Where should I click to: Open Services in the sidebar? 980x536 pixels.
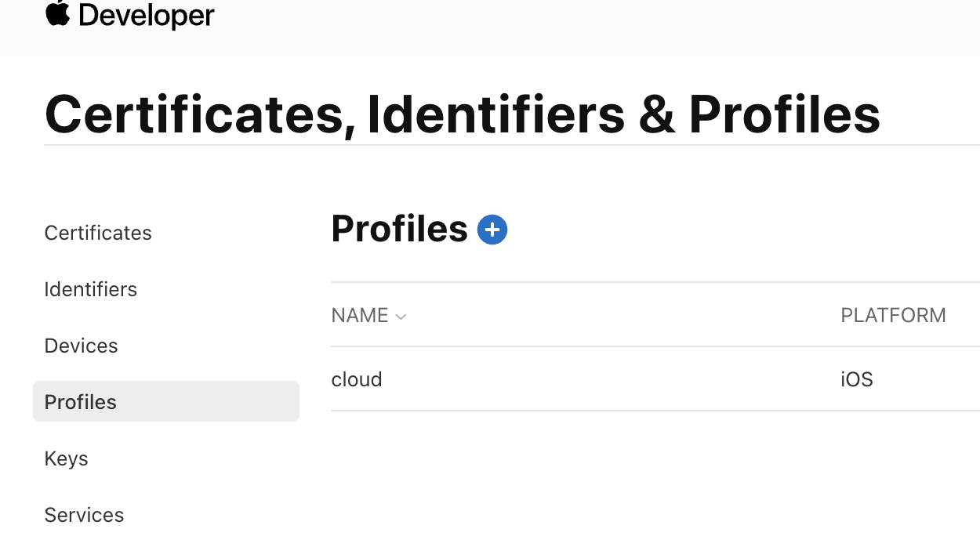(x=84, y=515)
